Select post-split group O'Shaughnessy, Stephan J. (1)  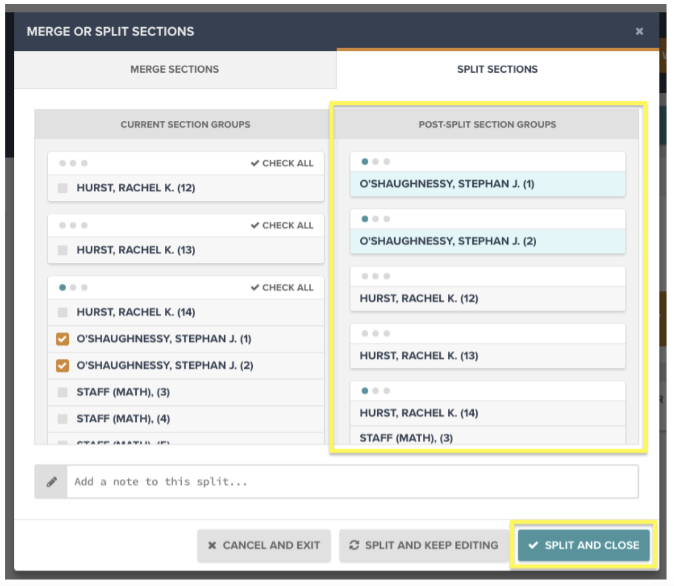tap(487, 184)
